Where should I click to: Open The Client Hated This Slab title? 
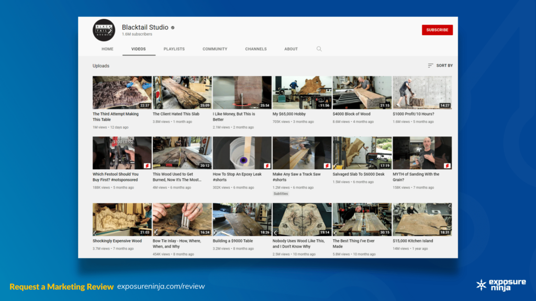click(176, 114)
